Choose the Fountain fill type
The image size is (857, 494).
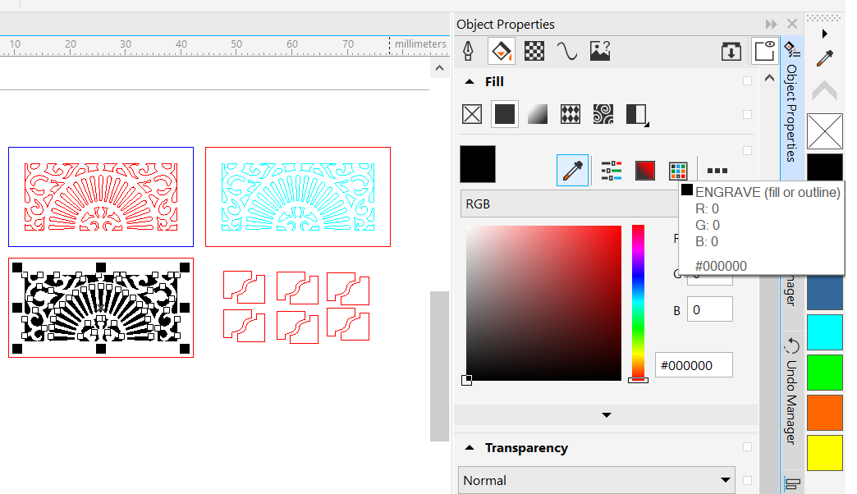tap(537, 114)
